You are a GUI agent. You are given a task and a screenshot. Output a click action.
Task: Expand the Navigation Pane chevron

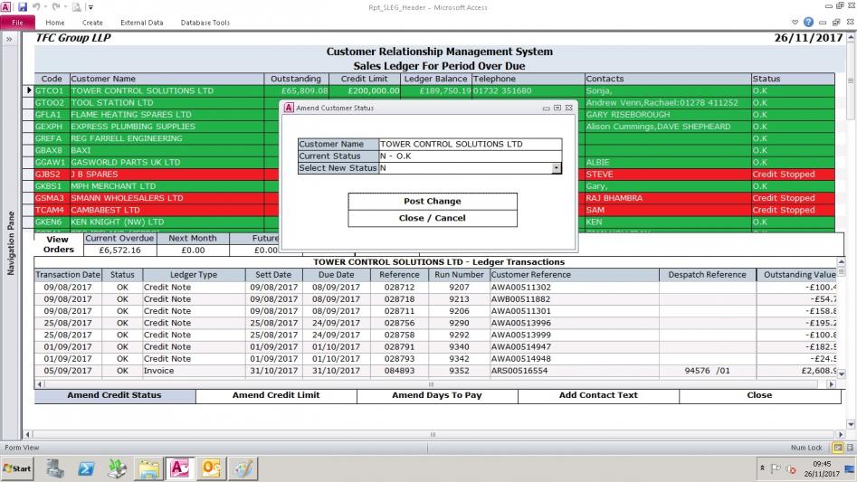(x=8, y=40)
